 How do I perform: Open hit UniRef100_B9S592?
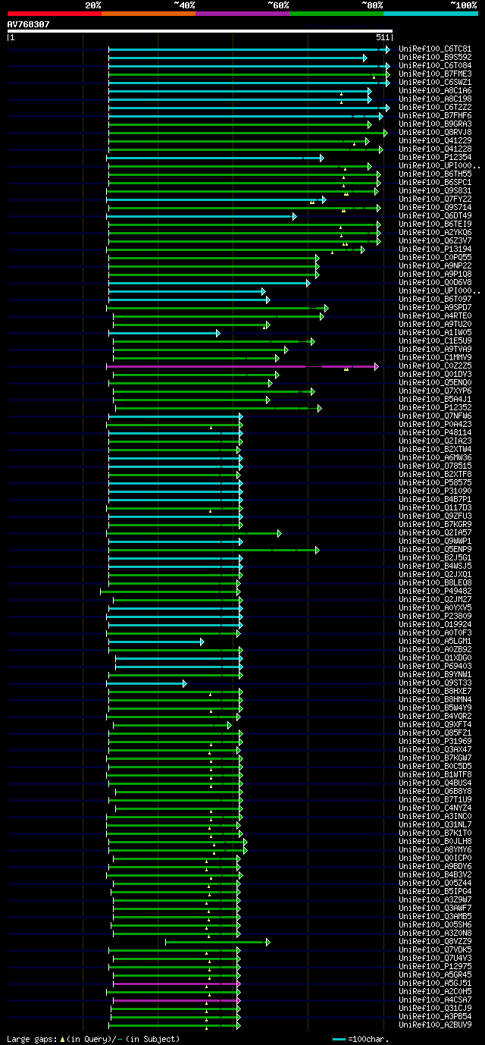[x=435, y=58]
